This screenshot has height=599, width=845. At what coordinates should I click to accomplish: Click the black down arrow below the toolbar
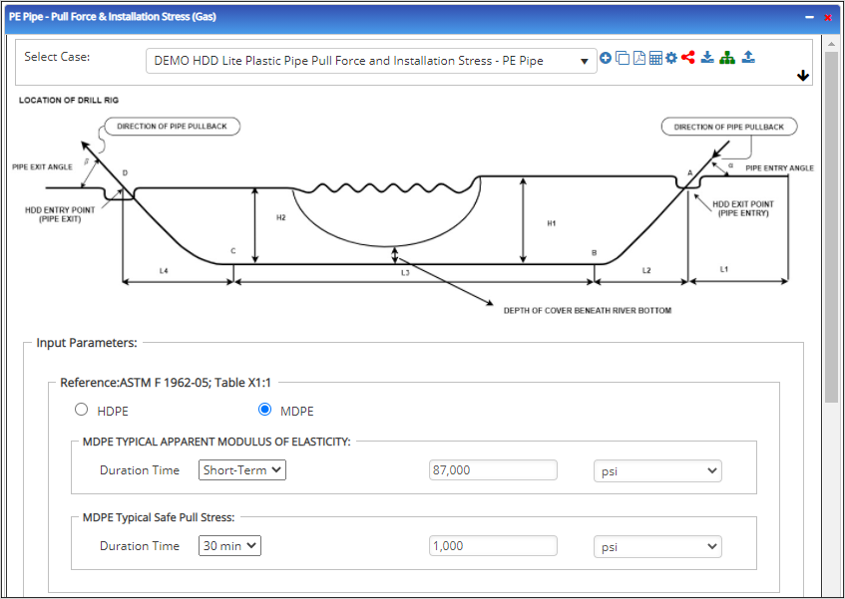(803, 76)
